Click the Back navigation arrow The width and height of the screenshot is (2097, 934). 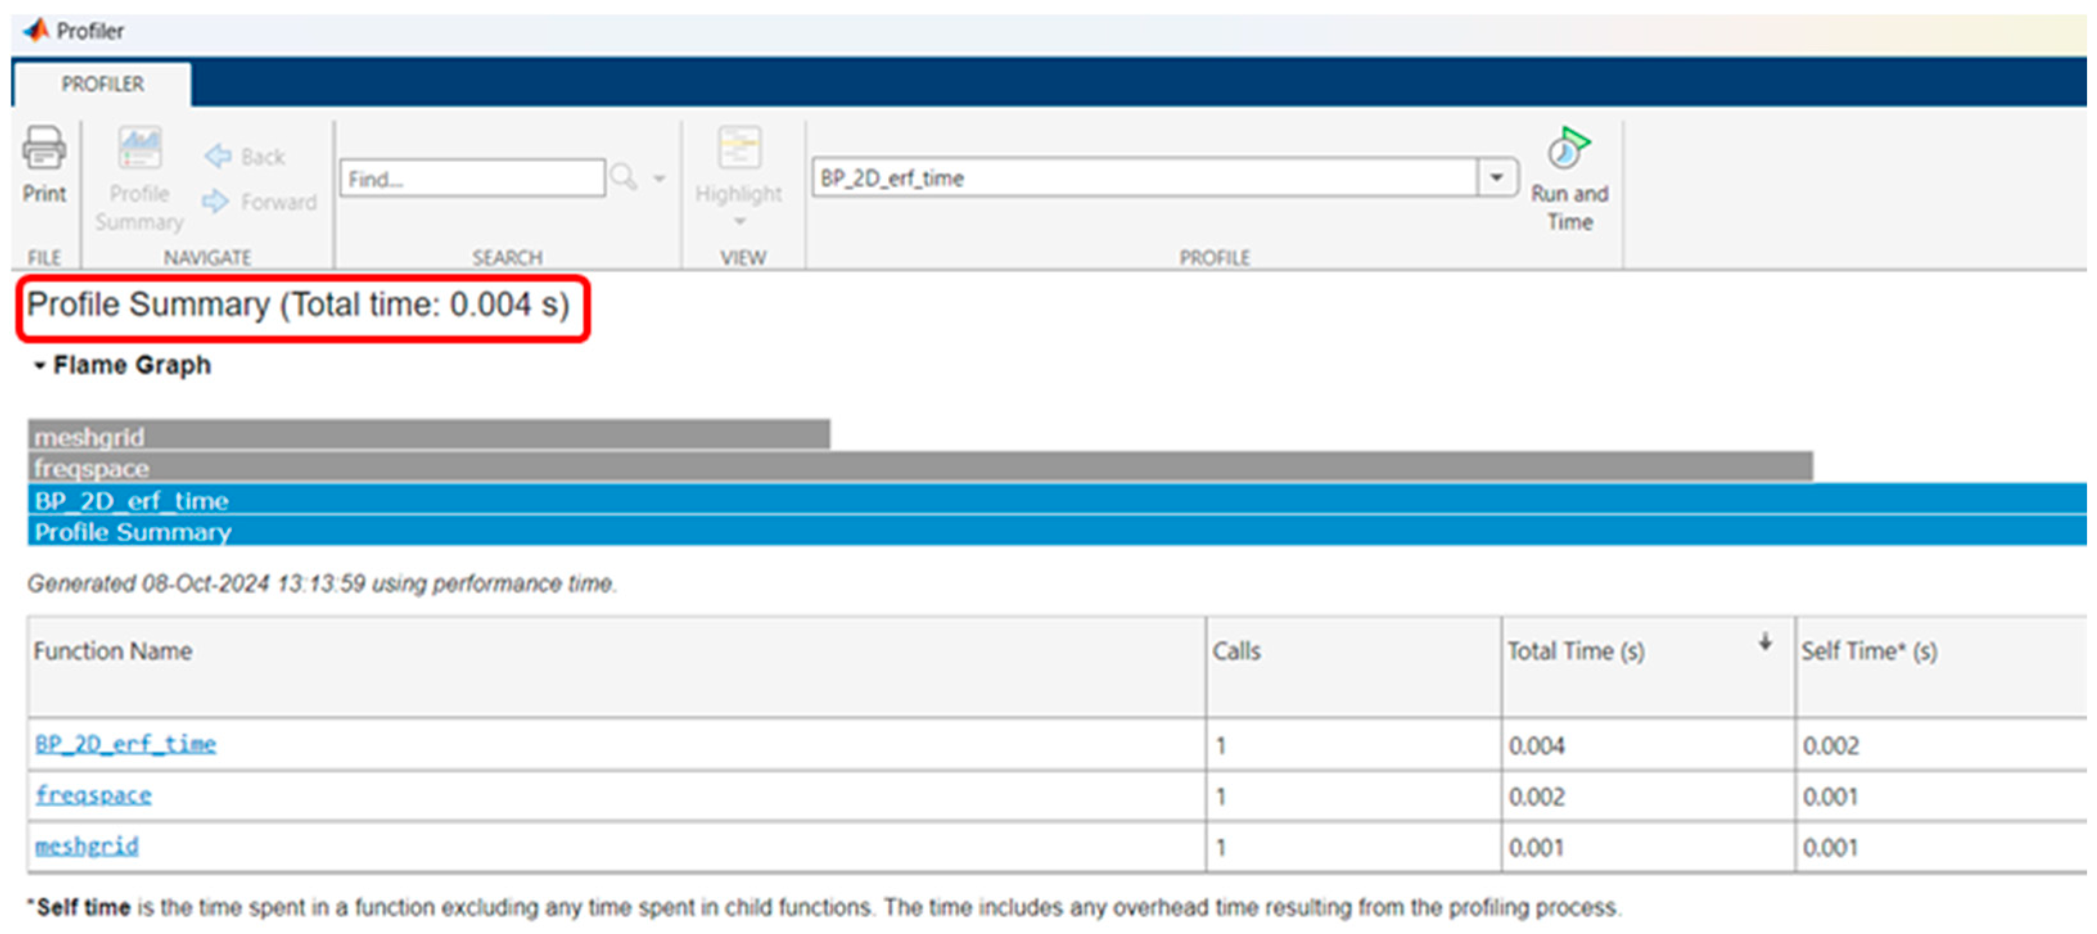pyautogui.click(x=218, y=155)
